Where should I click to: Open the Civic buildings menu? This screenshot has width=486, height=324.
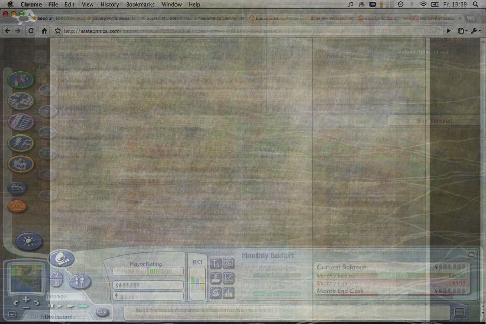(21, 164)
